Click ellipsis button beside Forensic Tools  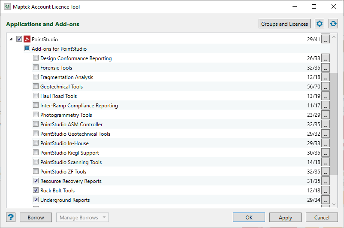tap(326, 68)
